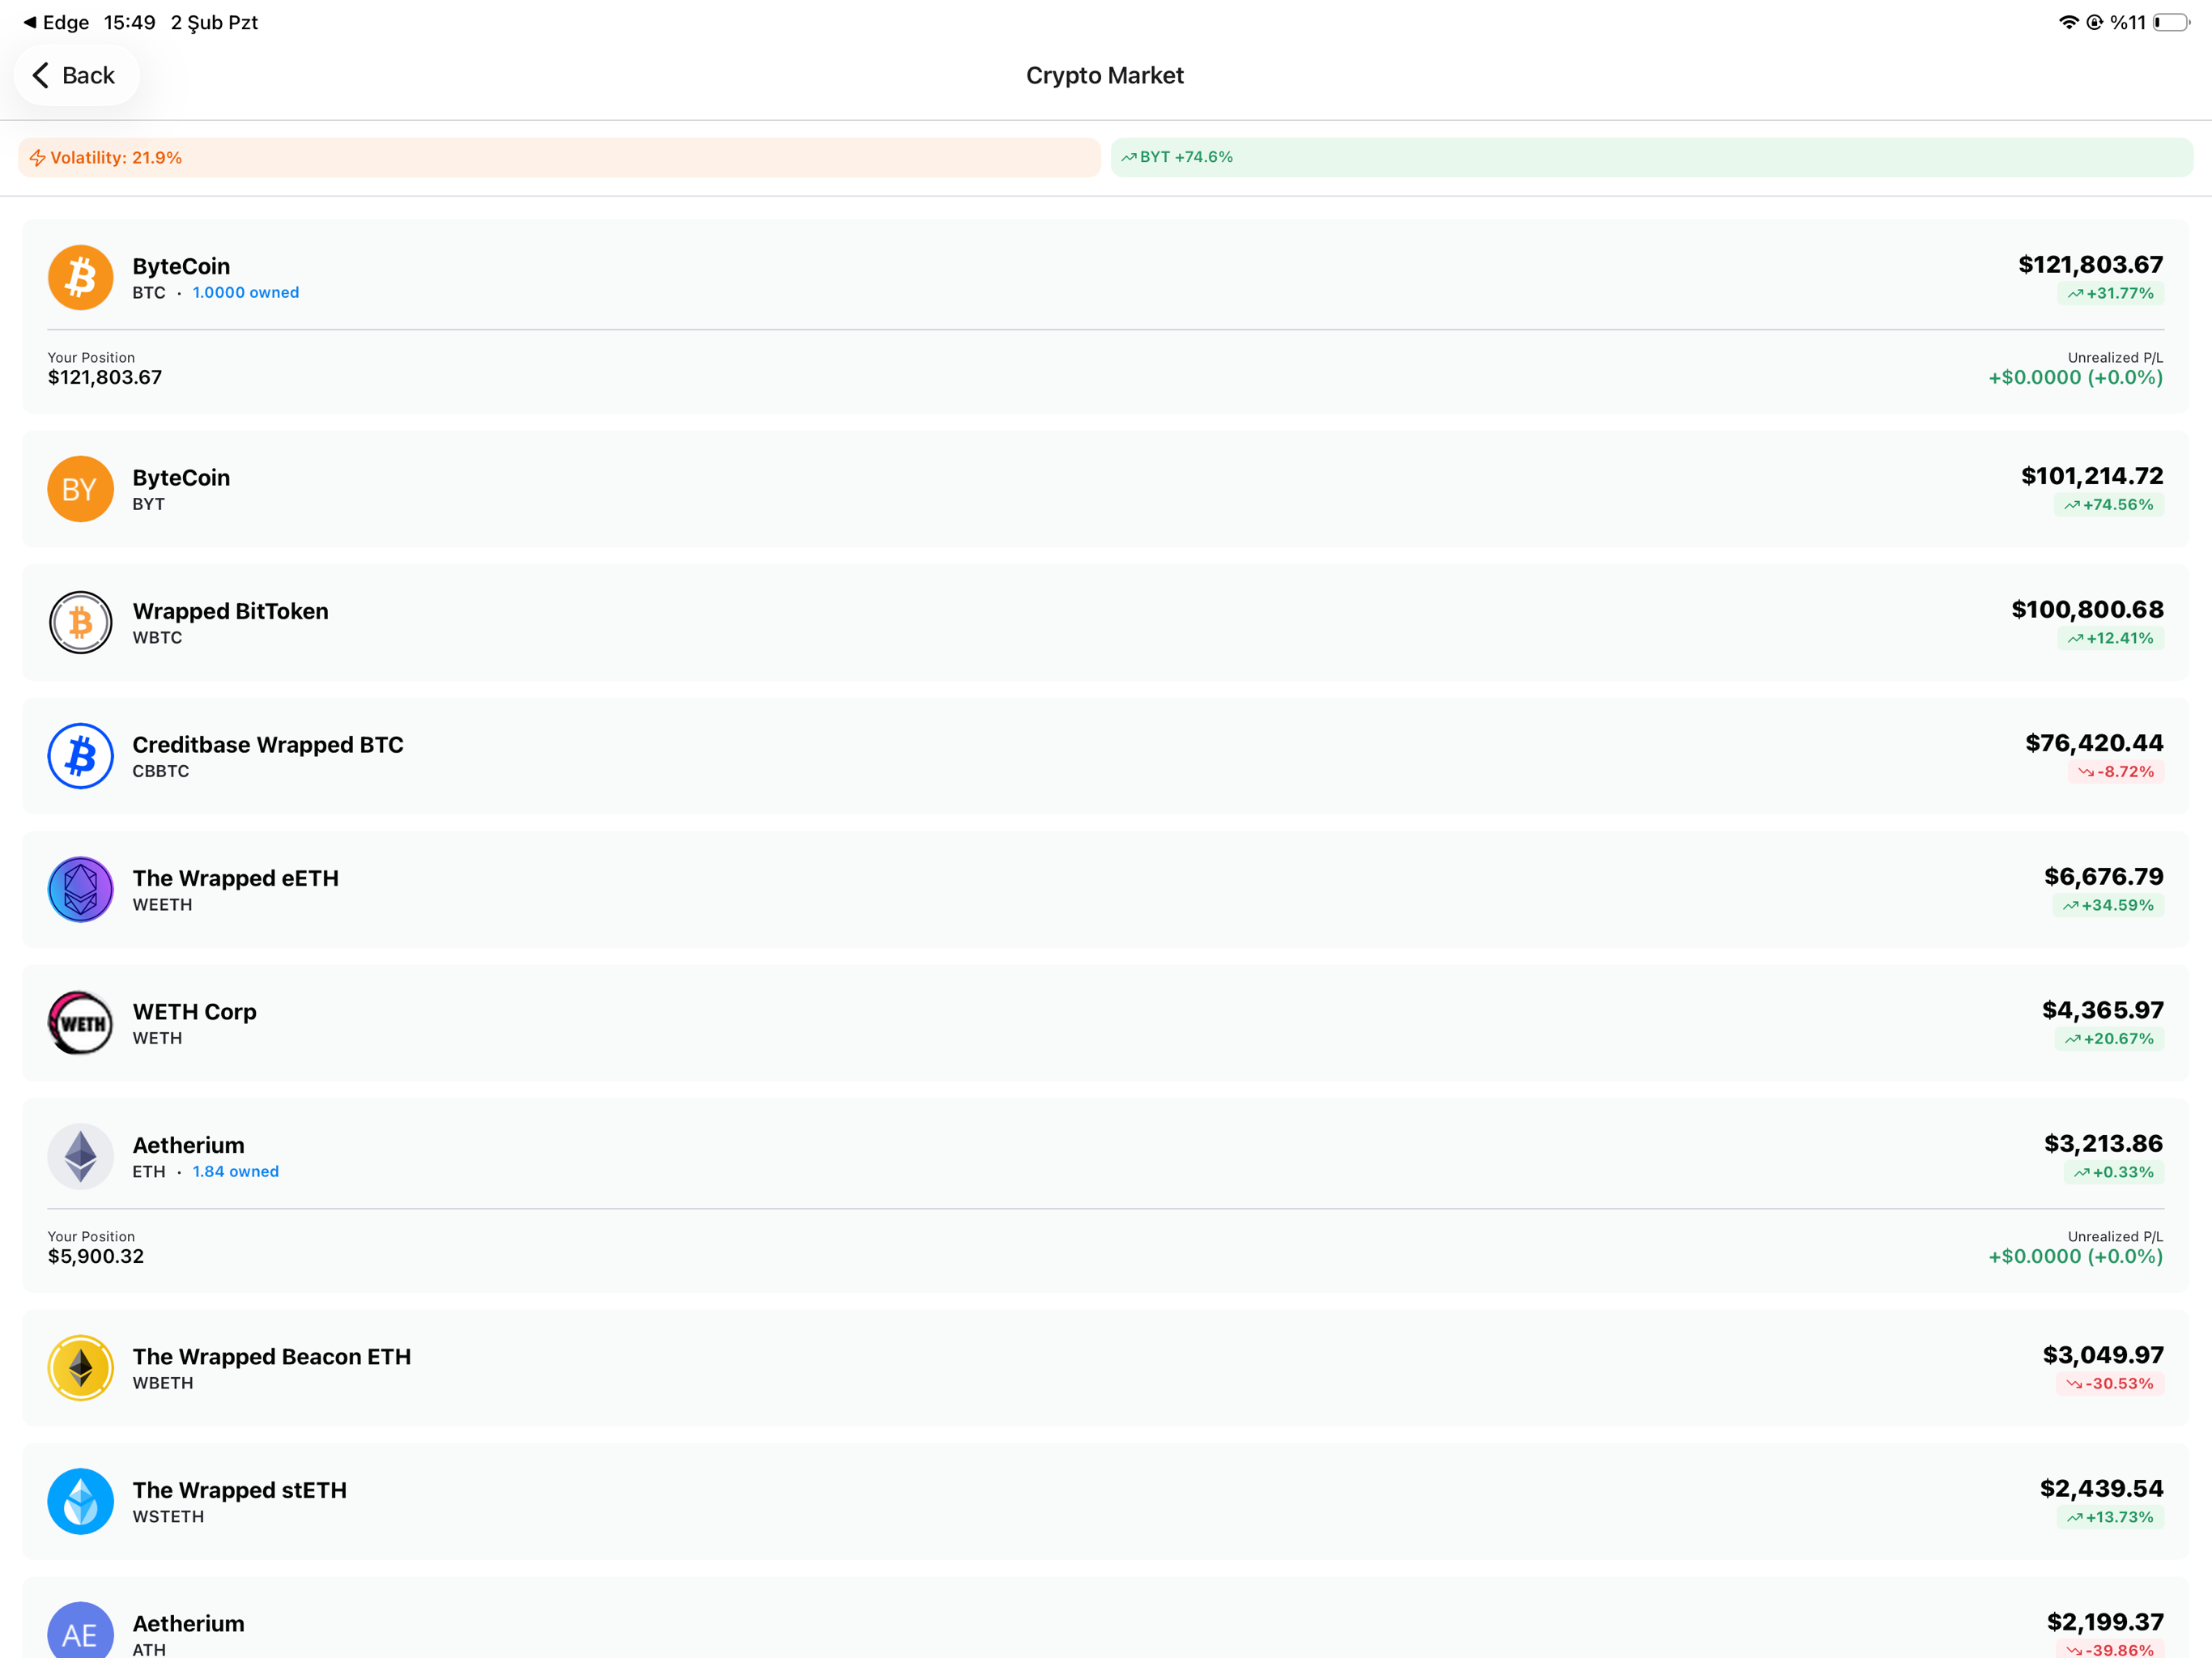Tap the +31.77% change badge
Image resolution: width=2212 pixels, height=1658 pixels.
pos(2110,293)
